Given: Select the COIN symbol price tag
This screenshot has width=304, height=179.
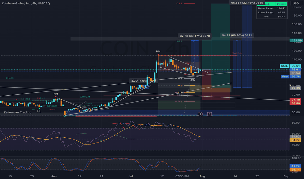Looking at the screenshot, I should [x=285, y=66].
